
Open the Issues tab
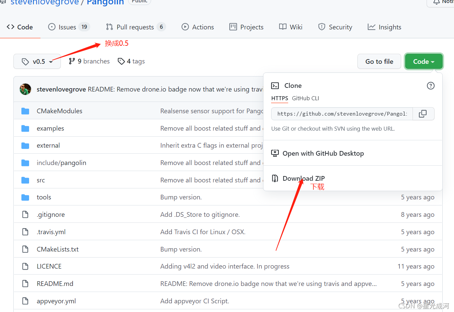click(69, 27)
